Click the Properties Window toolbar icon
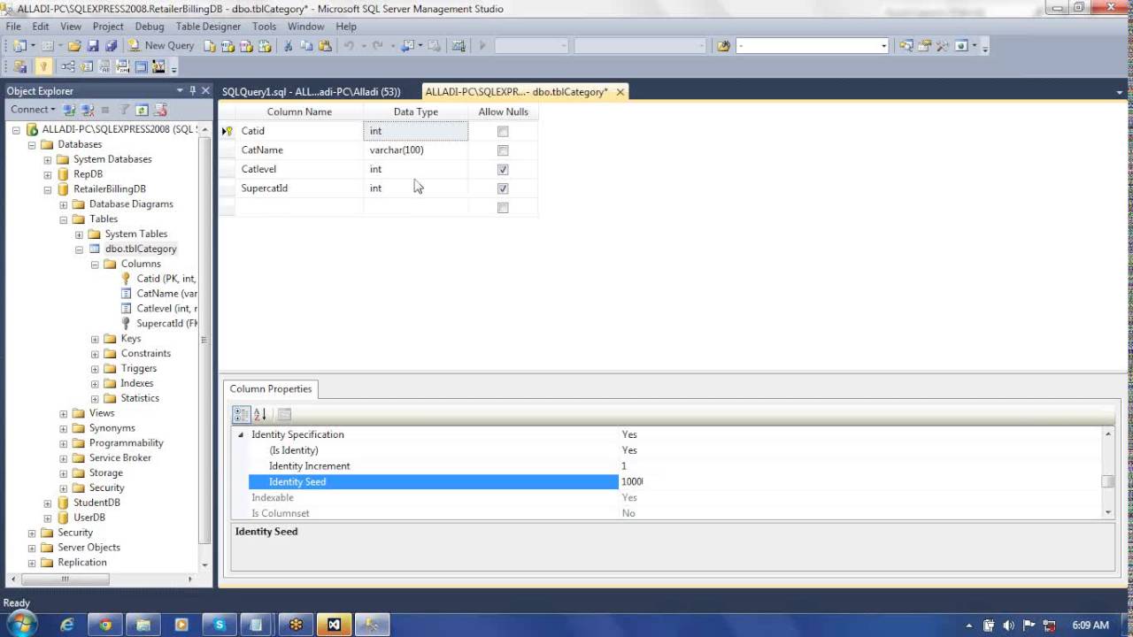Screen dimensions: 1133x637 pos(924,45)
